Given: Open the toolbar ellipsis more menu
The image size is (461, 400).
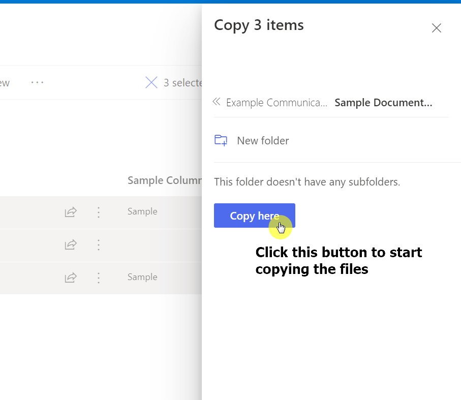Looking at the screenshot, I should (37, 82).
